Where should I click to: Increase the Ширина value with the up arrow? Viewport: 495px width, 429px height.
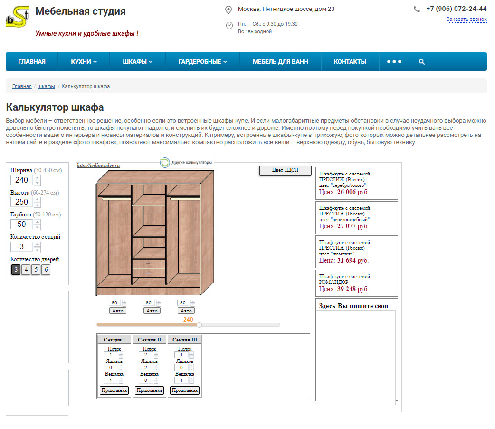[37, 178]
